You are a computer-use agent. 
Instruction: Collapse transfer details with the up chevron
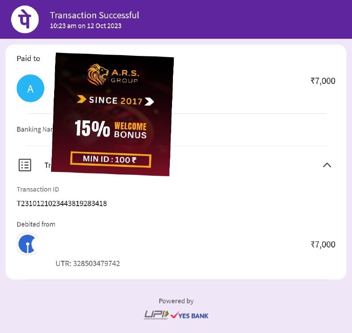pos(327,165)
